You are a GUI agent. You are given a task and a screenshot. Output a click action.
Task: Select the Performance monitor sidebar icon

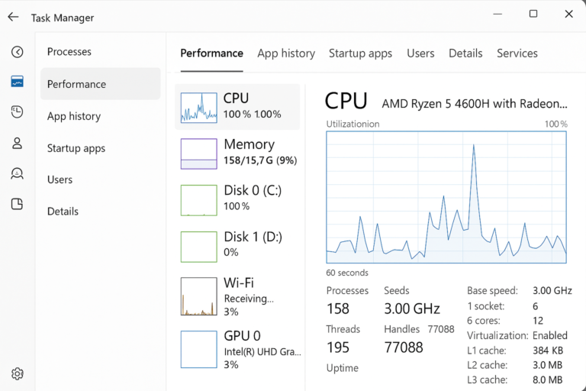point(17,82)
